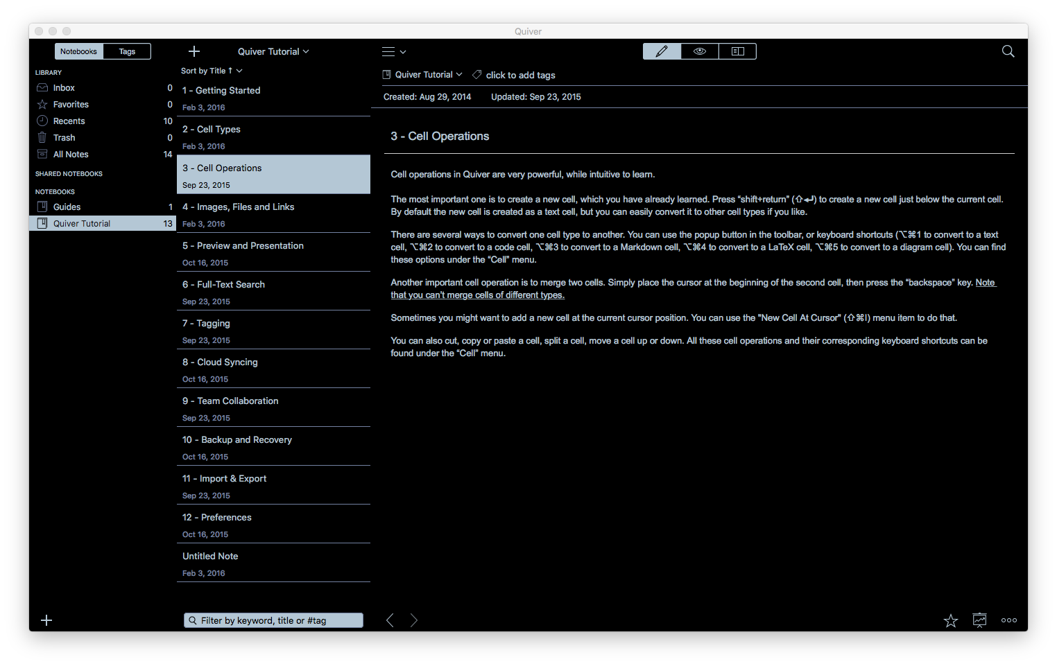Viewport: 1057px width, 666px height.
Task: Open the Quiver Tutorial notebook title dropdown
Action: (273, 51)
